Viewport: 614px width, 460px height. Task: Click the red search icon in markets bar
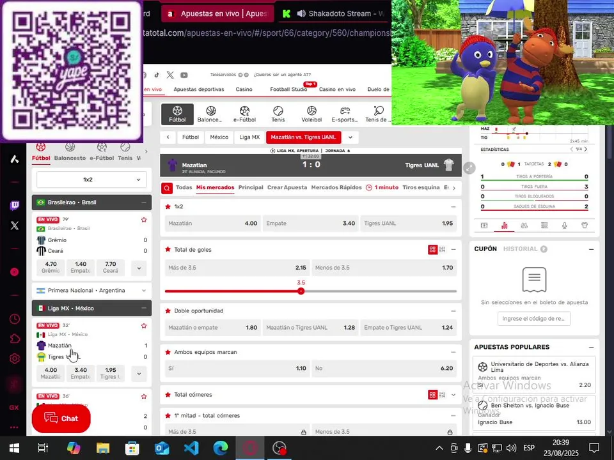pos(167,188)
